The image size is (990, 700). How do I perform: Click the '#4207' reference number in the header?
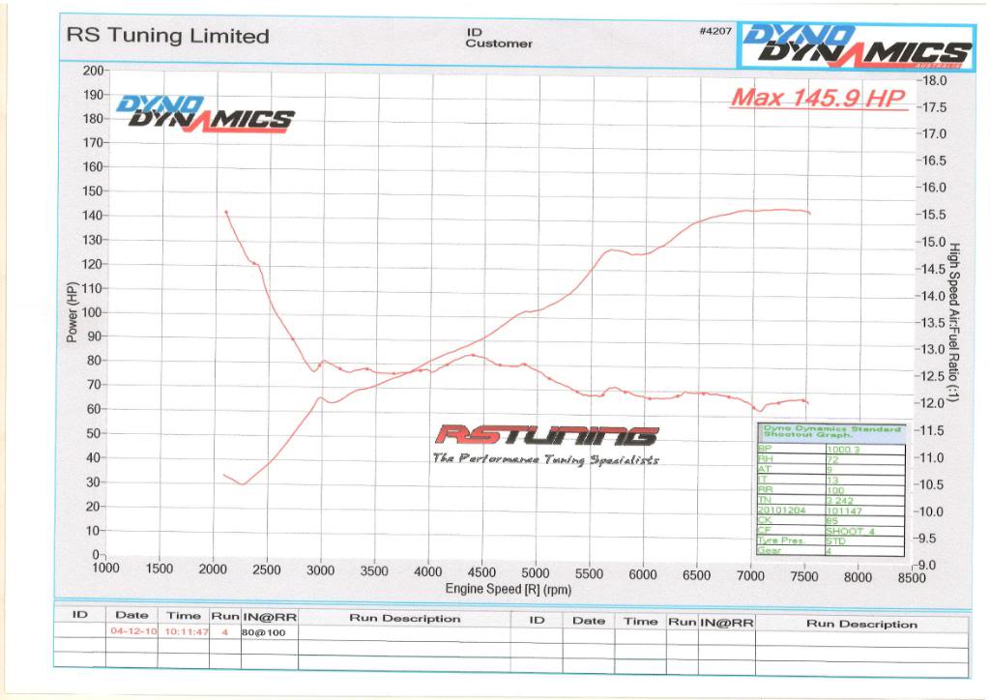click(x=714, y=31)
